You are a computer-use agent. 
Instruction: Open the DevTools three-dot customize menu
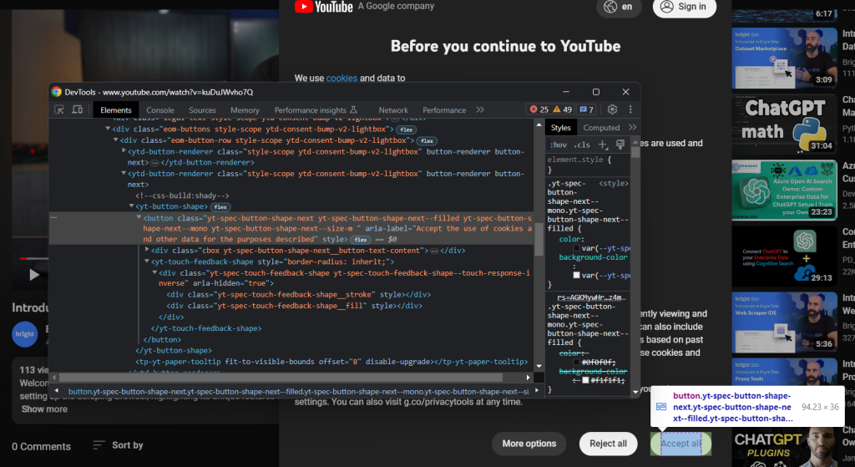[x=630, y=109]
